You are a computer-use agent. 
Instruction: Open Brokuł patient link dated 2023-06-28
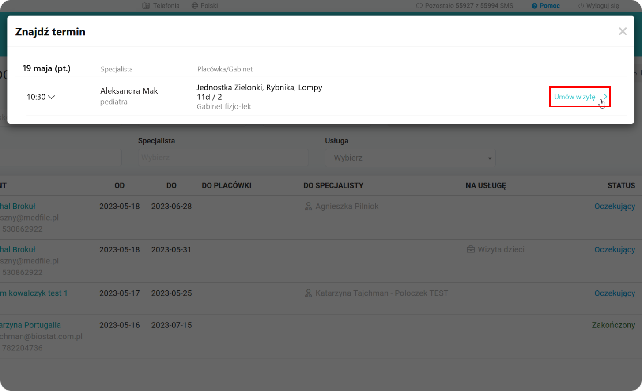click(x=18, y=206)
